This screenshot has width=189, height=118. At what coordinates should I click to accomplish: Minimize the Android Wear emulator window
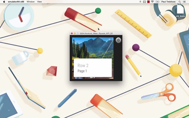click(75, 33)
